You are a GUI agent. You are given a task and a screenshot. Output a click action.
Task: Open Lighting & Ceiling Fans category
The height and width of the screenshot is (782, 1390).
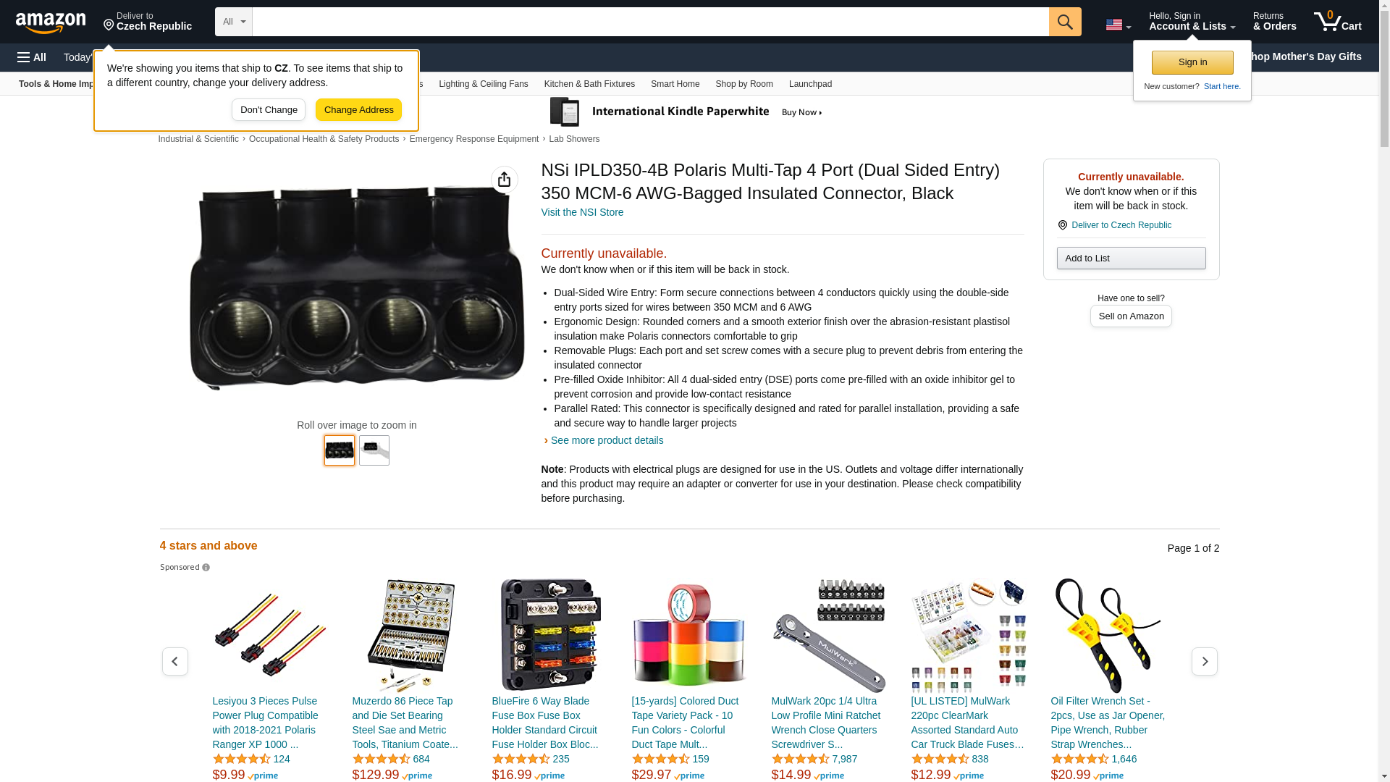pos(484,84)
